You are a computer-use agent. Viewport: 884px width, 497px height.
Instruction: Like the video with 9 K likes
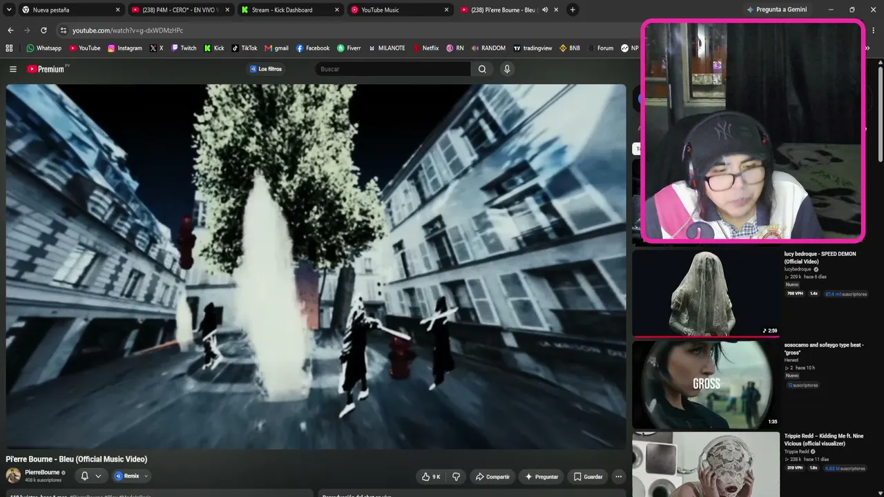[431, 476]
